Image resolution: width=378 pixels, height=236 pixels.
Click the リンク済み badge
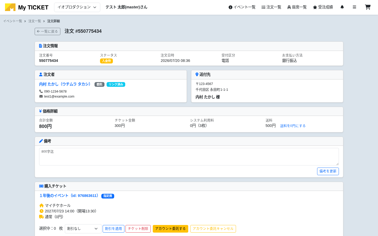coord(116,84)
